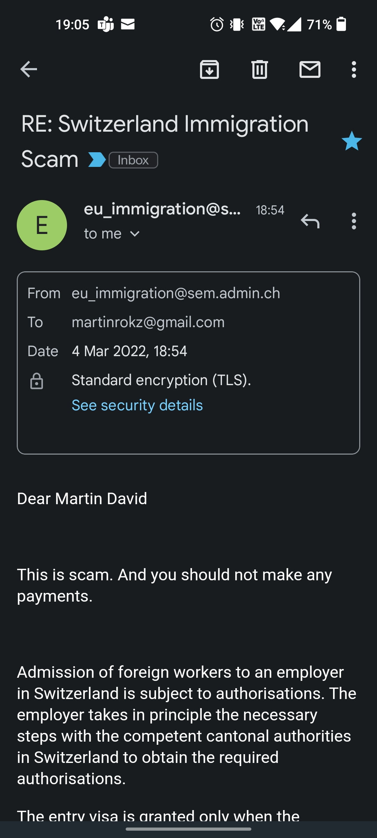
Task: Tap the green E sender avatar
Action: tap(42, 225)
